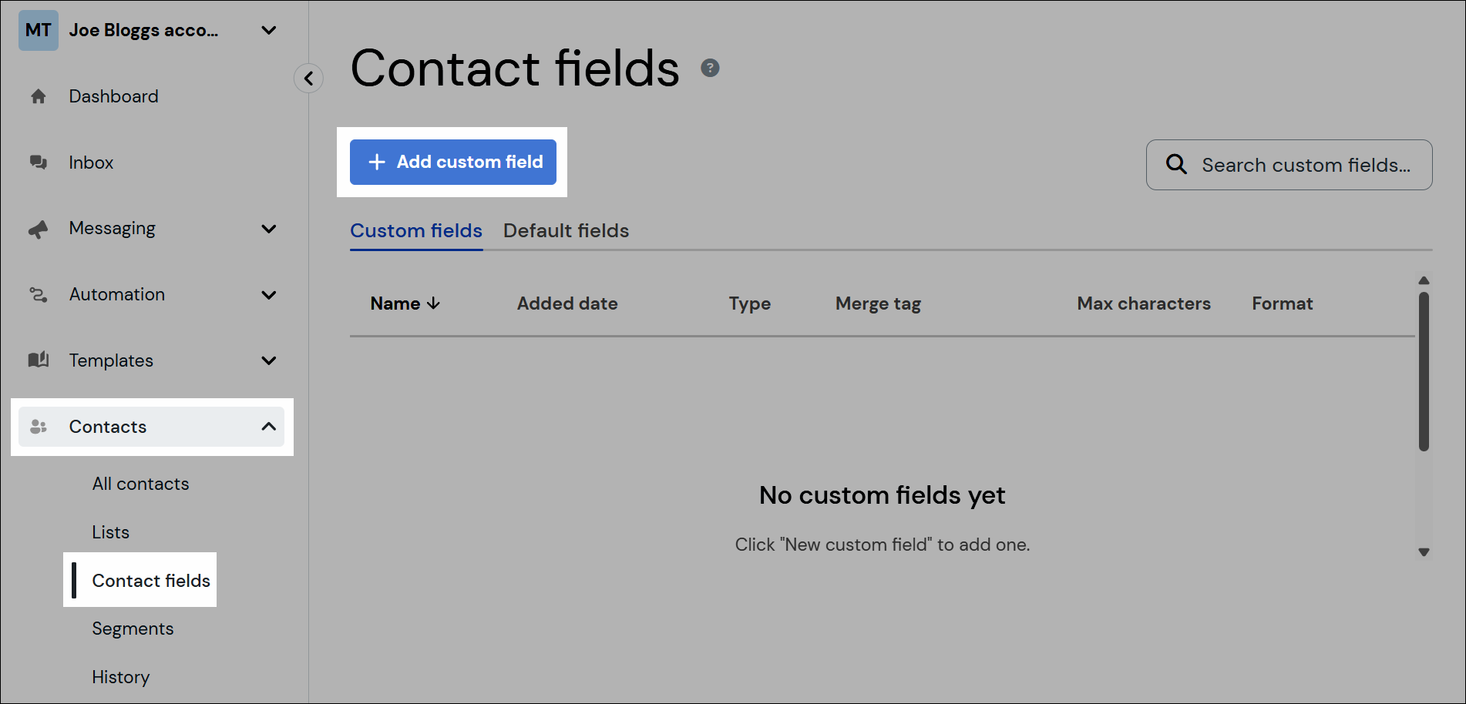Click the Automation workflow icon
Screen dimensions: 1466x704
click(38, 294)
